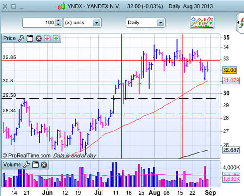
Task: Close the Volume panel with X icon
Action: click(44, 165)
